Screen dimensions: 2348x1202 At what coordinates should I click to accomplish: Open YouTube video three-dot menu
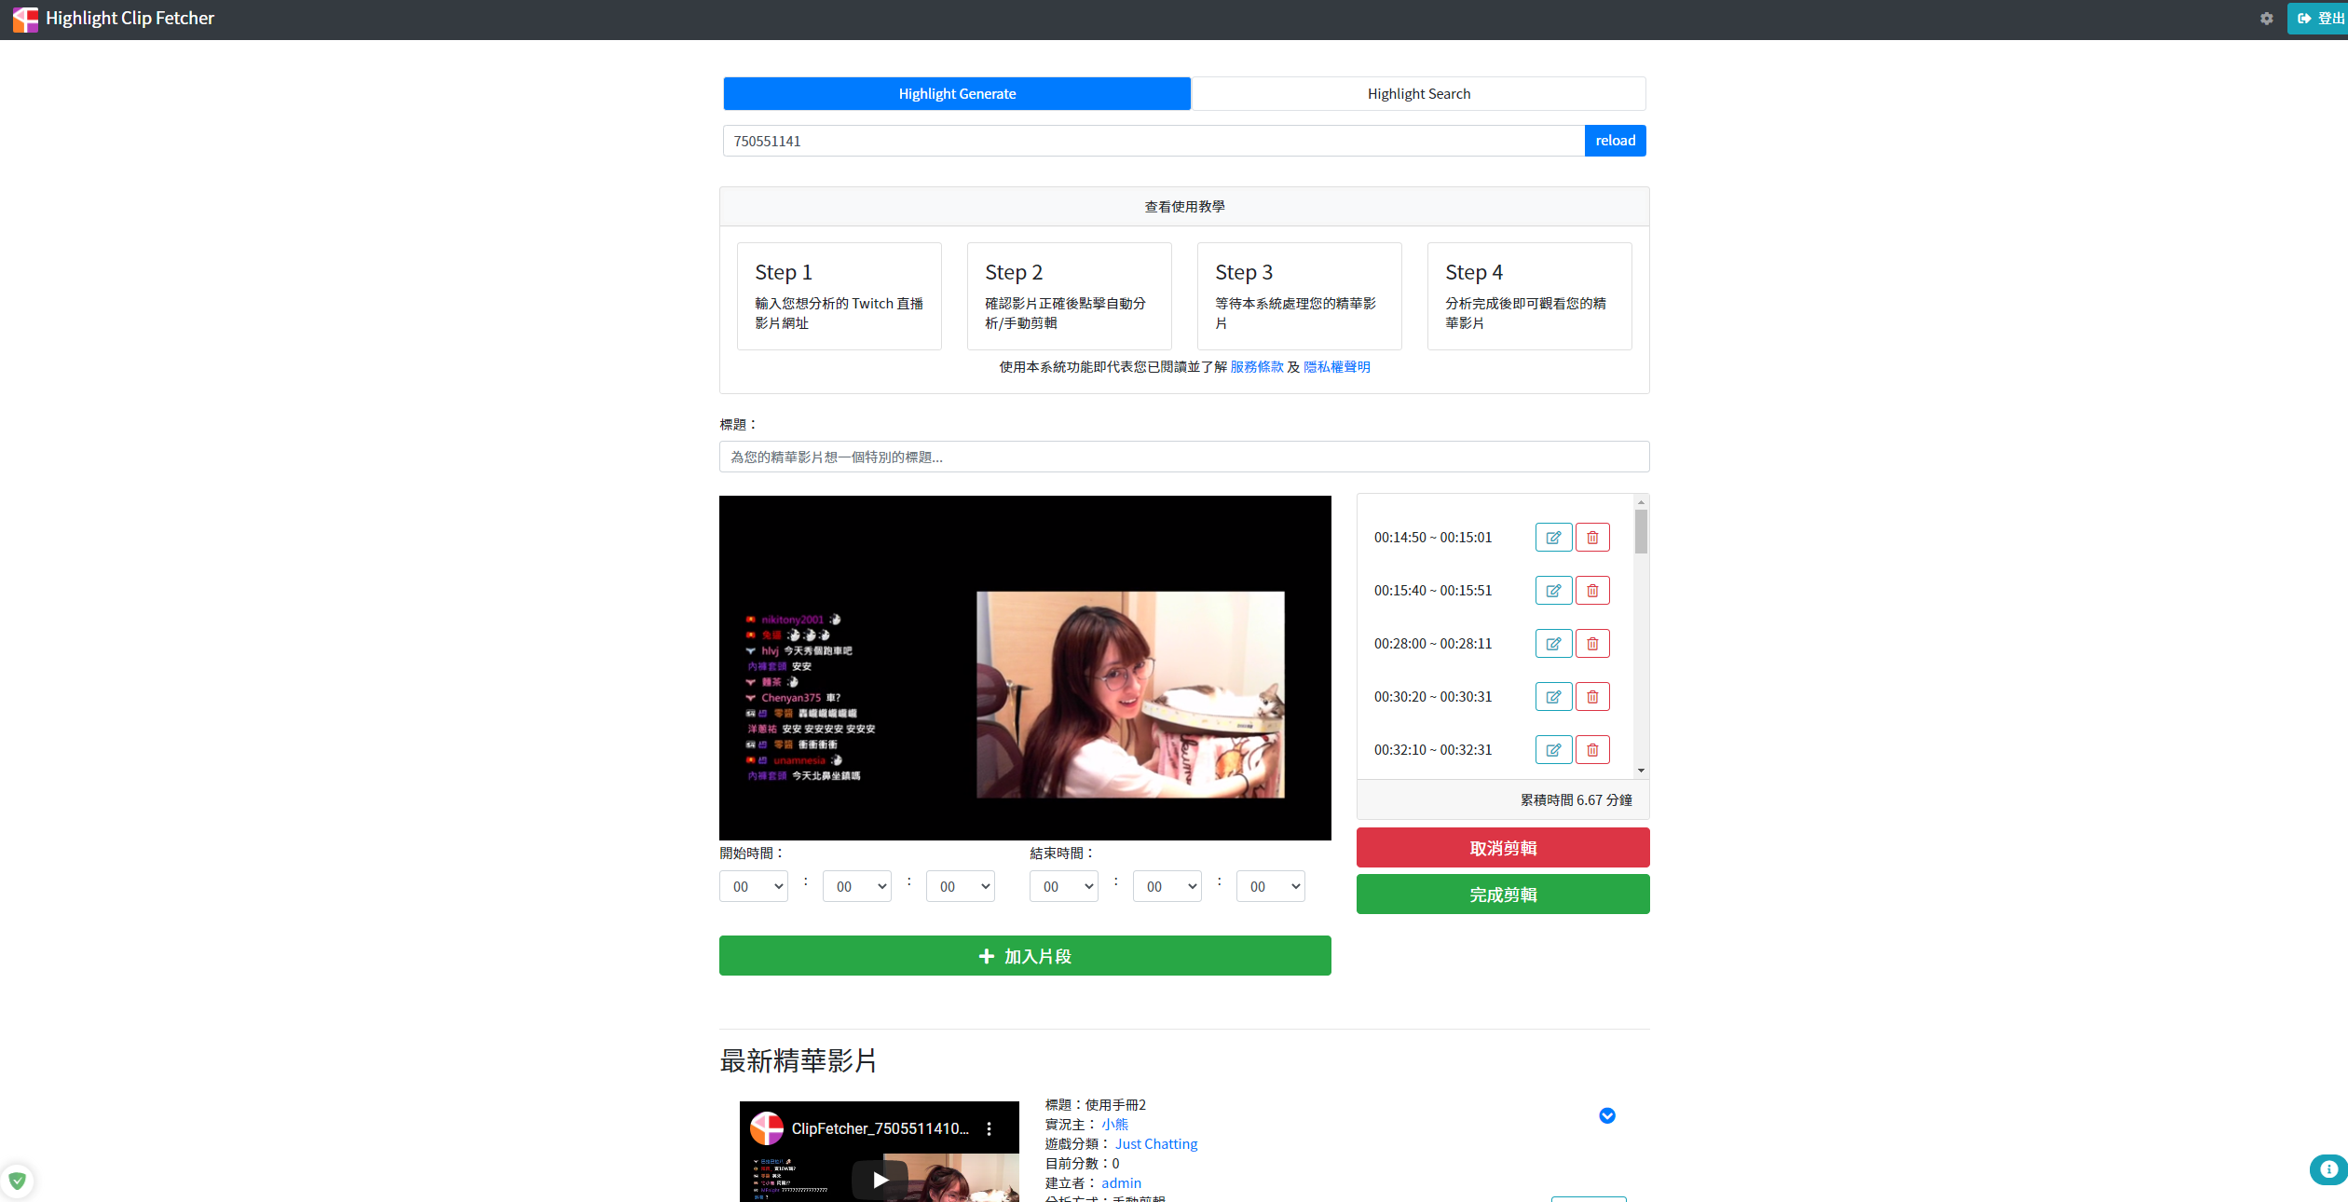[989, 1128]
